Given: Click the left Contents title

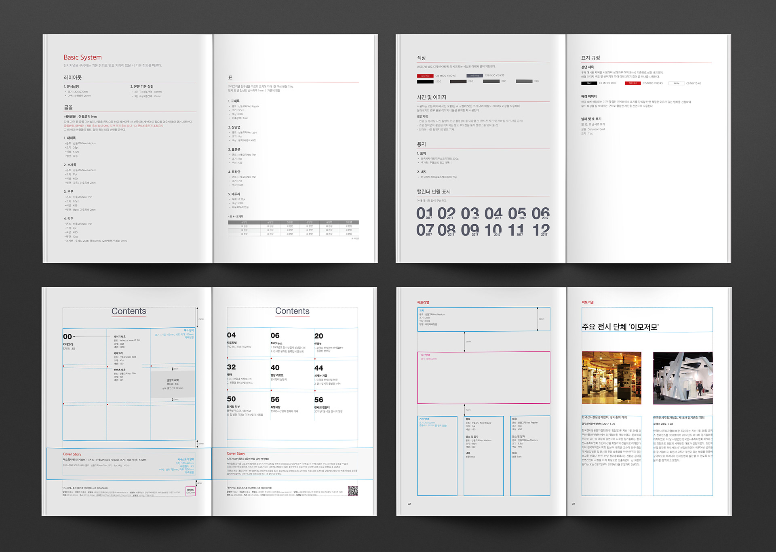Looking at the screenshot, I should pos(129,311).
